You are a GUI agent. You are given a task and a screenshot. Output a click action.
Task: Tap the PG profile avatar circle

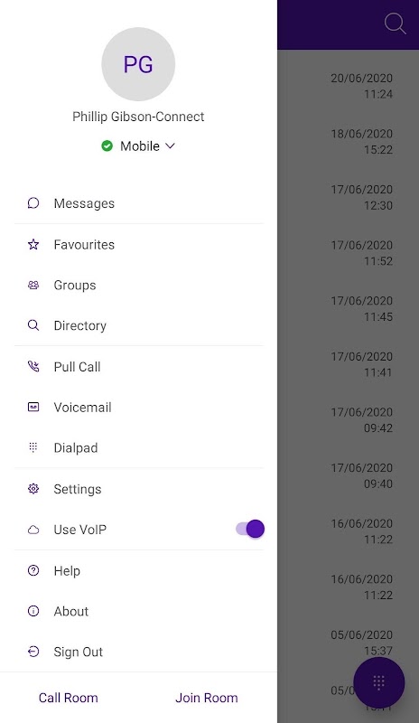pyautogui.click(x=138, y=64)
